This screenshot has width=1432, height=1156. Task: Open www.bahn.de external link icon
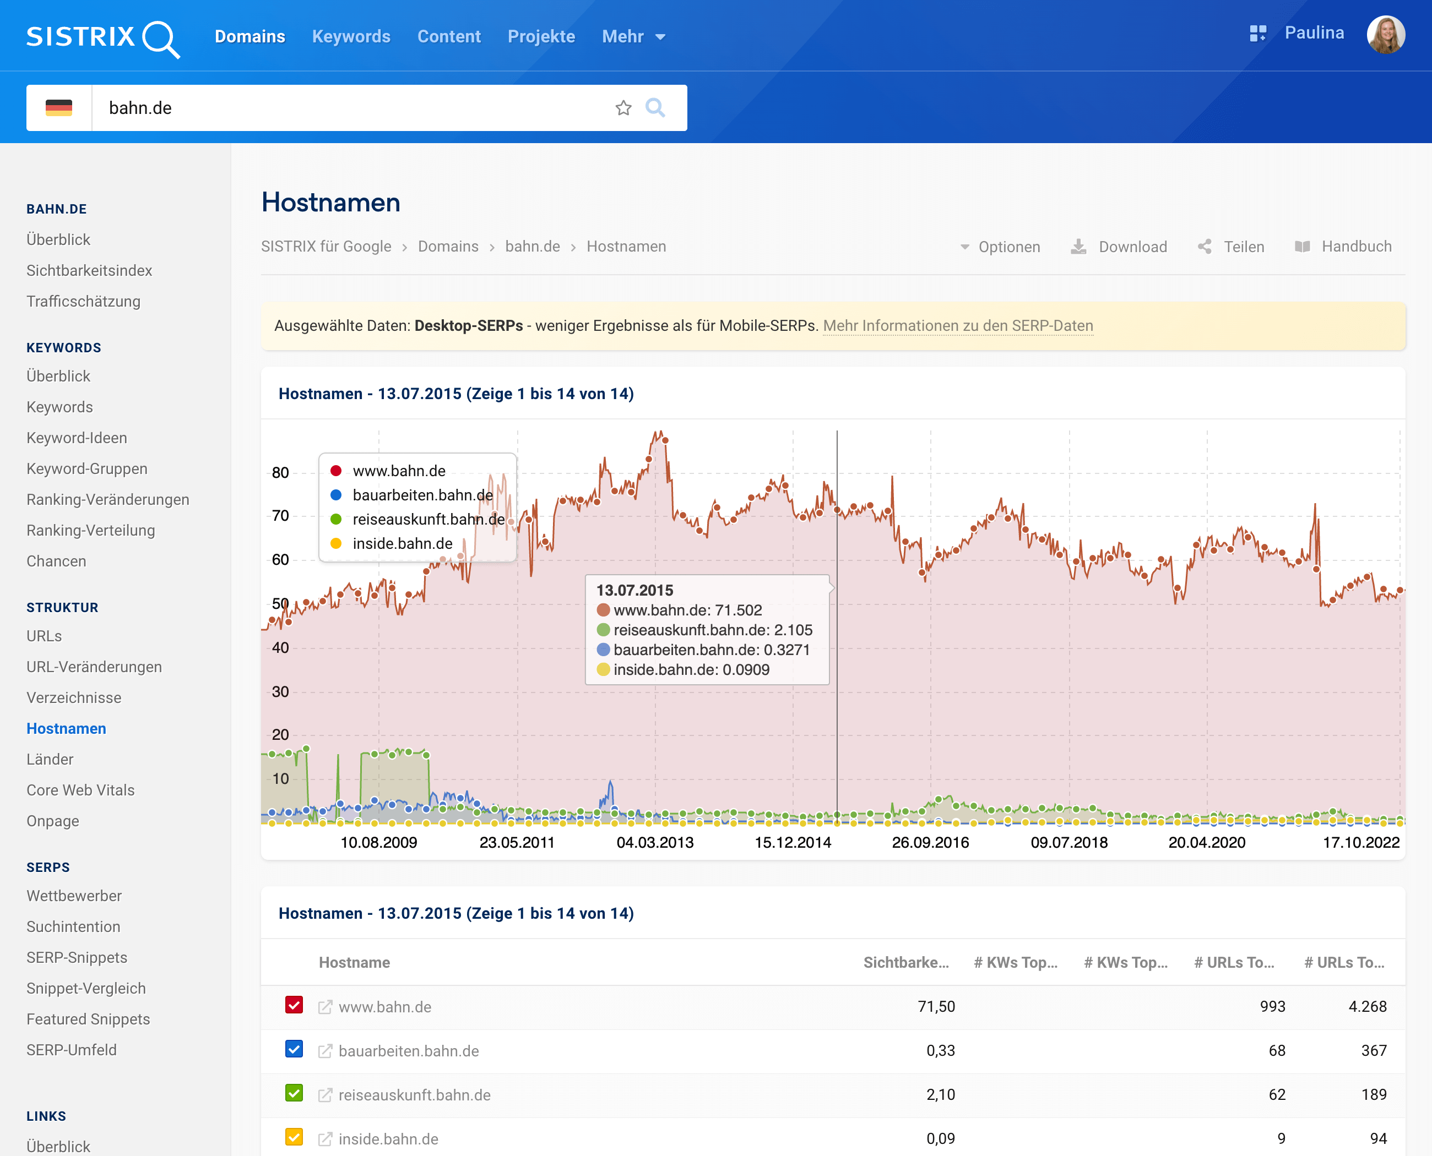click(325, 1007)
